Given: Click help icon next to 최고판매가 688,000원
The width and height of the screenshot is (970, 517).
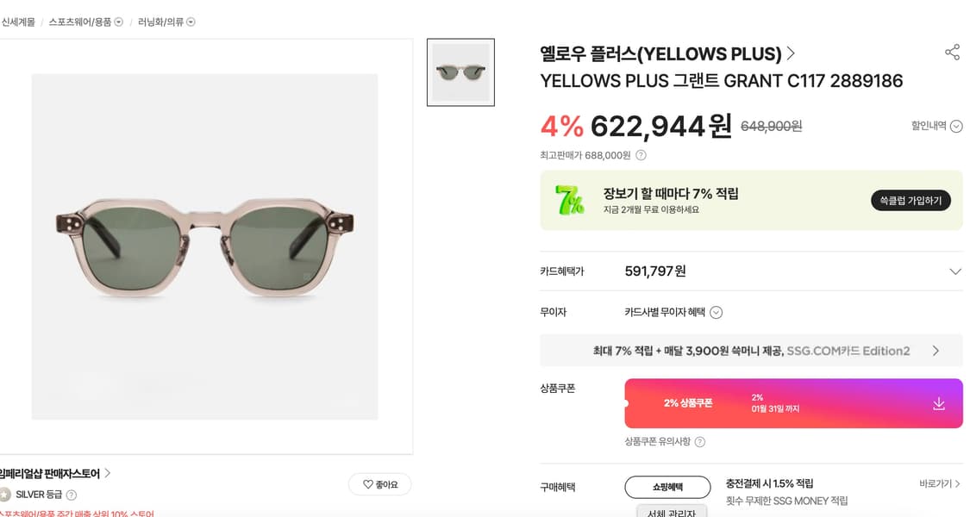Looking at the screenshot, I should coord(641,156).
